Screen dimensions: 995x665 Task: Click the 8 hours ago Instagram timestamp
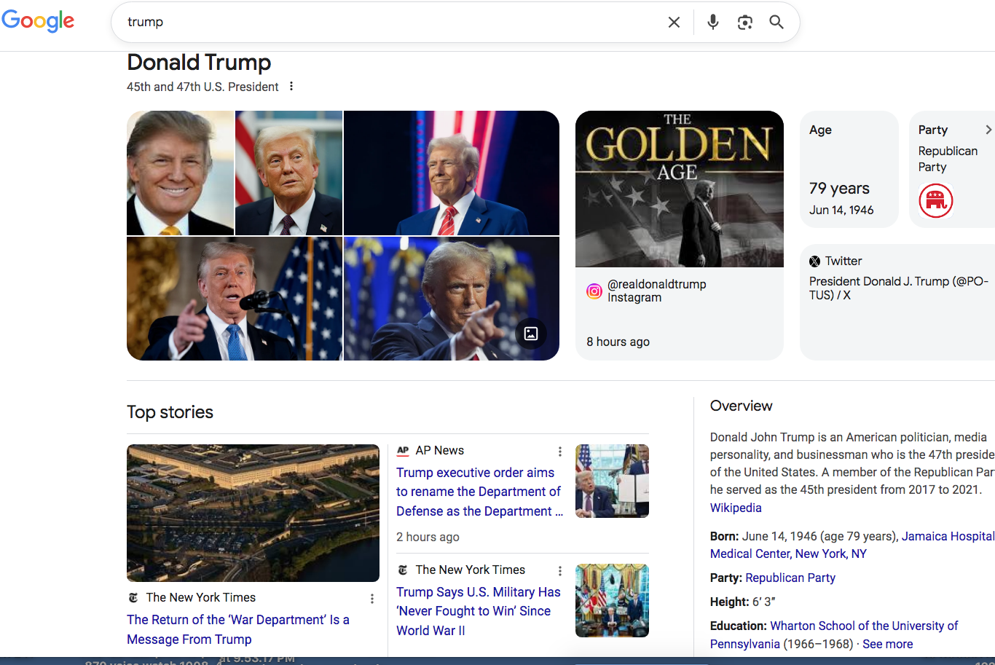(x=618, y=342)
